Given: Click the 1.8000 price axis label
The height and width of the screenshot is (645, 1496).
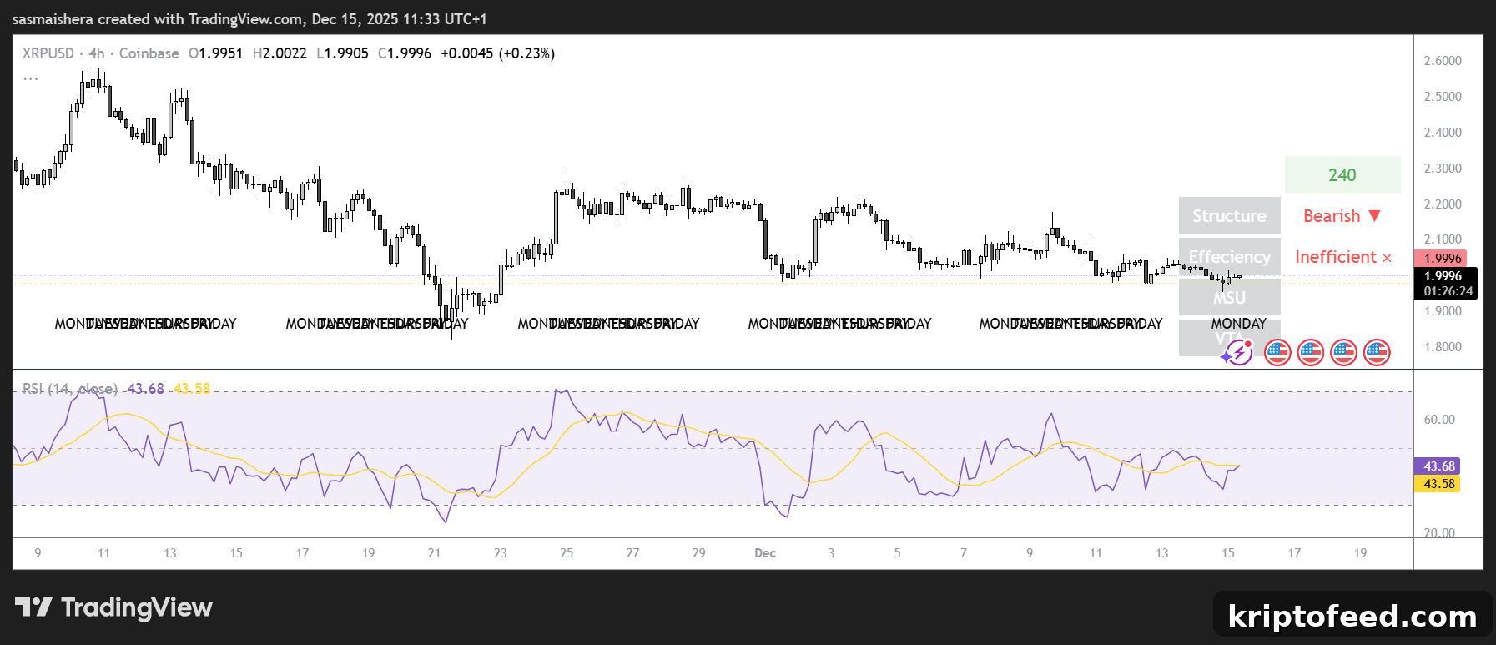Looking at the screenshot, I should click(1443, 347).
